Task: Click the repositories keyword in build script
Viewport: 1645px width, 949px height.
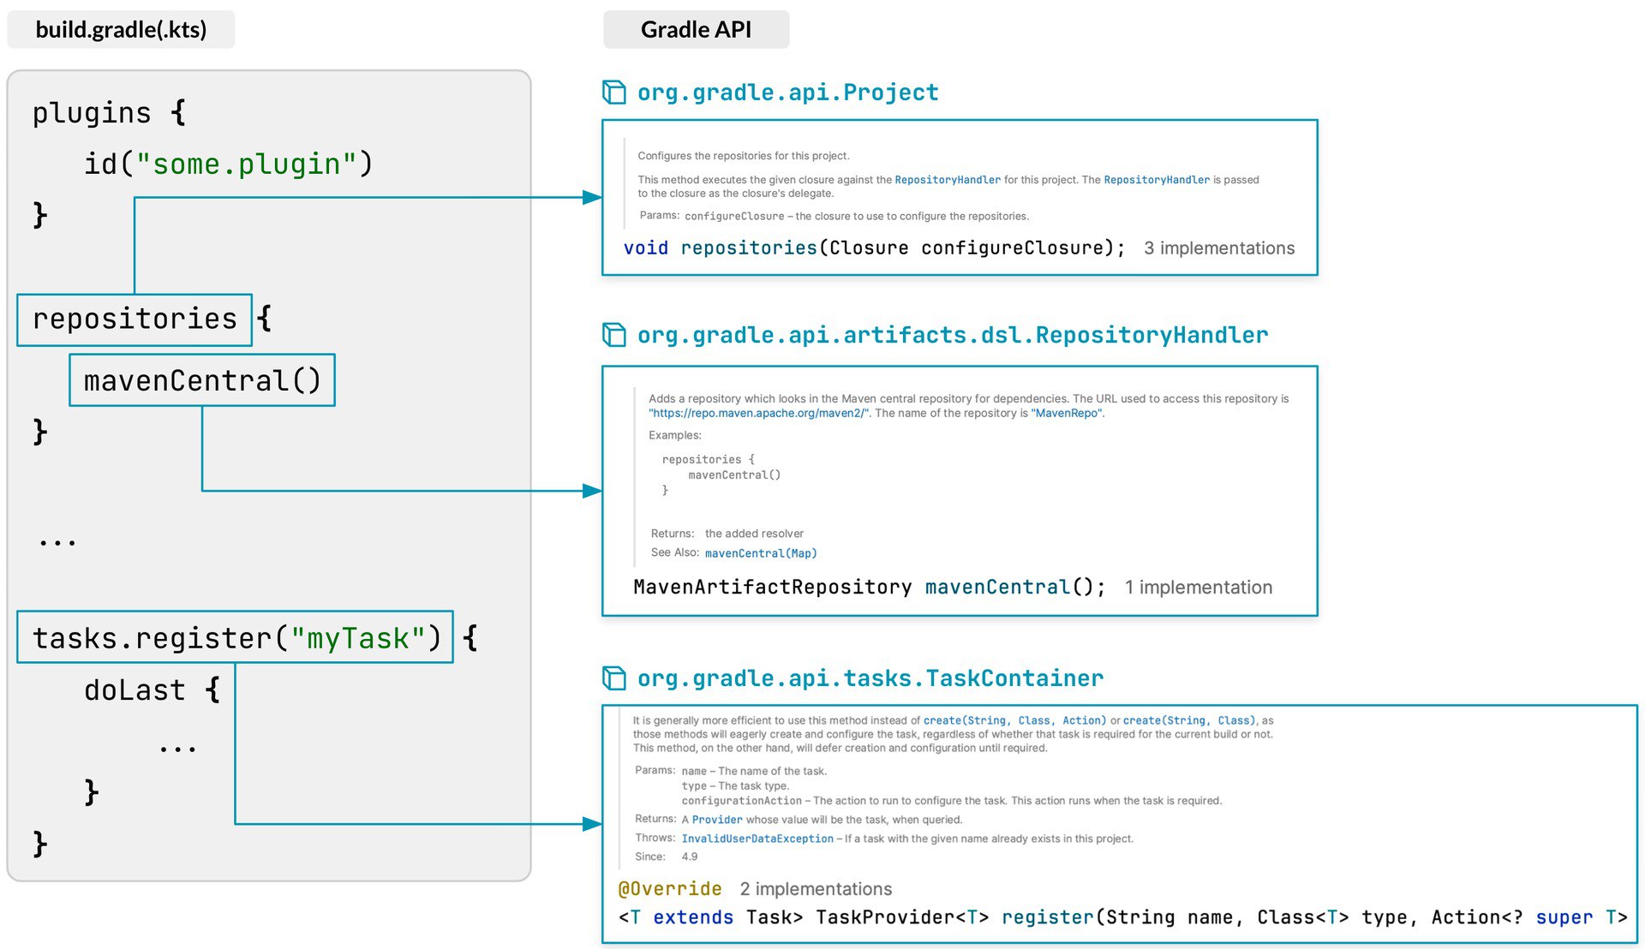Action: (x=135, y=319)
